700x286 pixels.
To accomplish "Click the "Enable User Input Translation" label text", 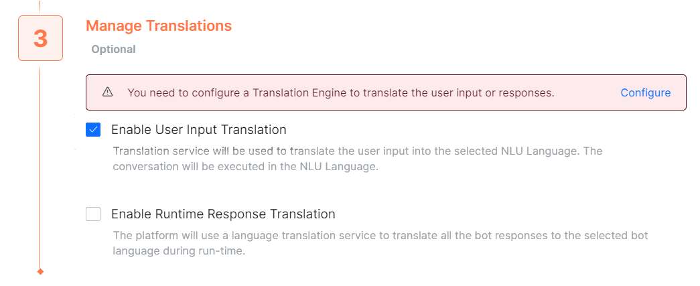I will [198, 130].
